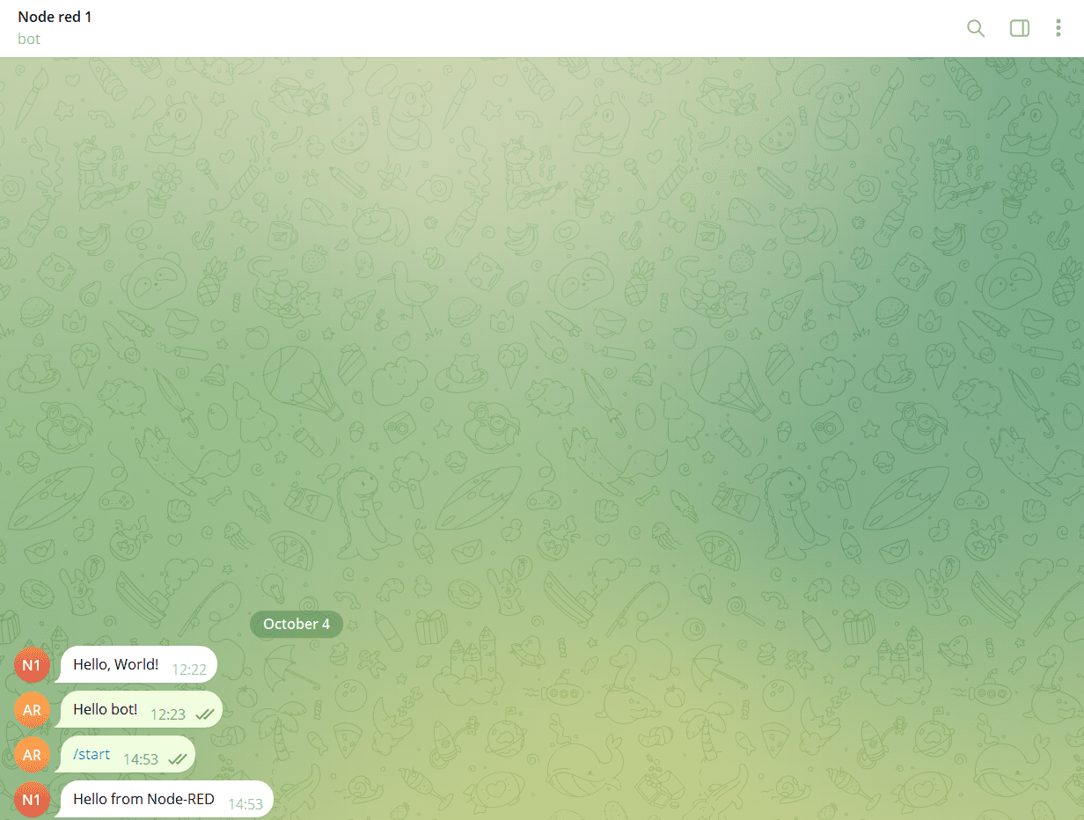Screen dimensions: 1084x820
Task: Select the "/start" message bubble
Action: 91,753
